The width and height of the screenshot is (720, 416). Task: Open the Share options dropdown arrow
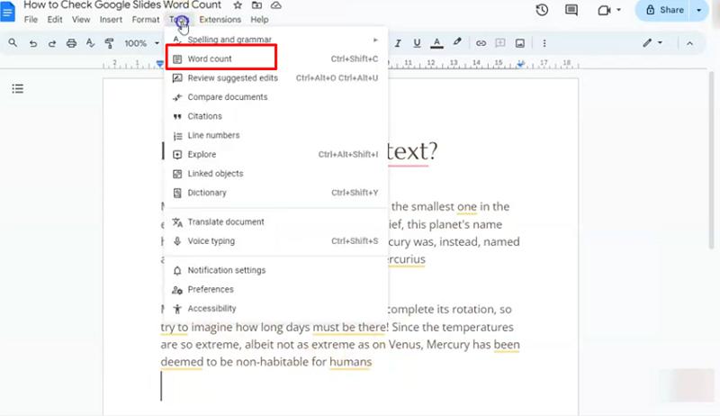coord(699,10)
